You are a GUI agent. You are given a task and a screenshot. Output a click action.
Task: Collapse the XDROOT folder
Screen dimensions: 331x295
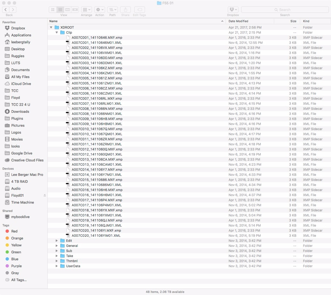pyautogui.click(x=51, y=27)
